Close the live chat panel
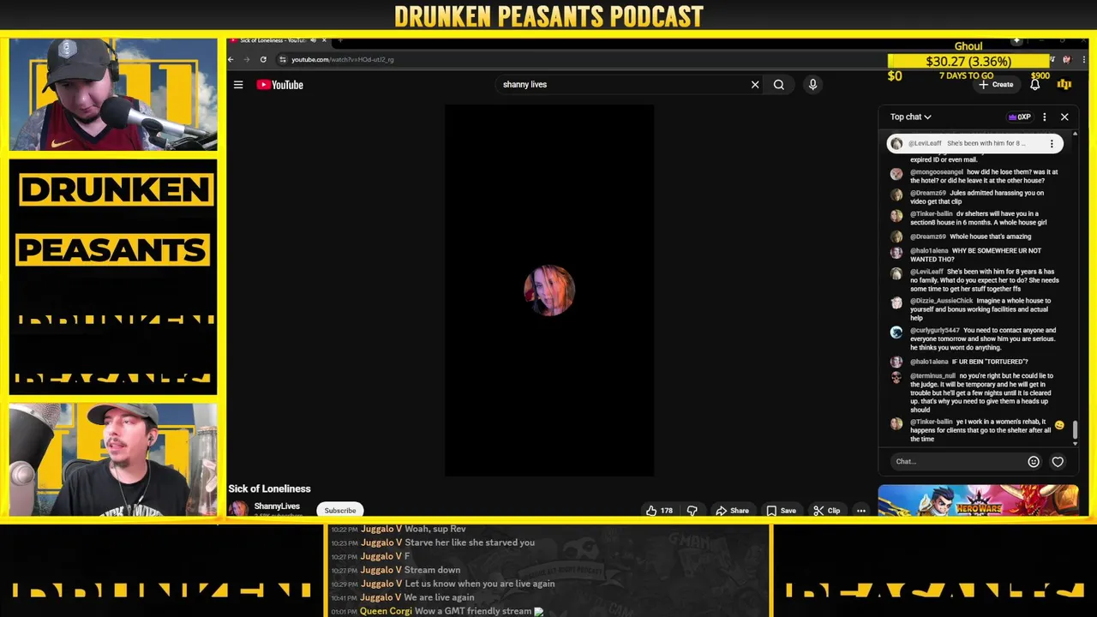Image resolution: width=1097 pixels, height=617 pixels. click(x=1064, y=117)
